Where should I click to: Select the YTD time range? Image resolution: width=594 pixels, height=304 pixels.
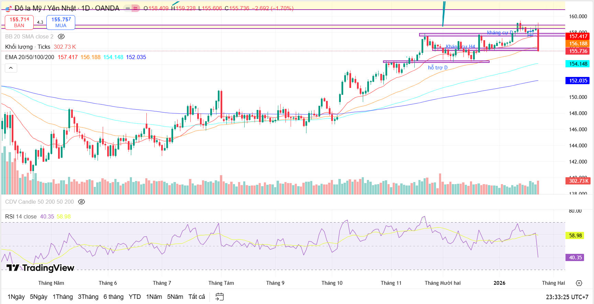point(135,297)
